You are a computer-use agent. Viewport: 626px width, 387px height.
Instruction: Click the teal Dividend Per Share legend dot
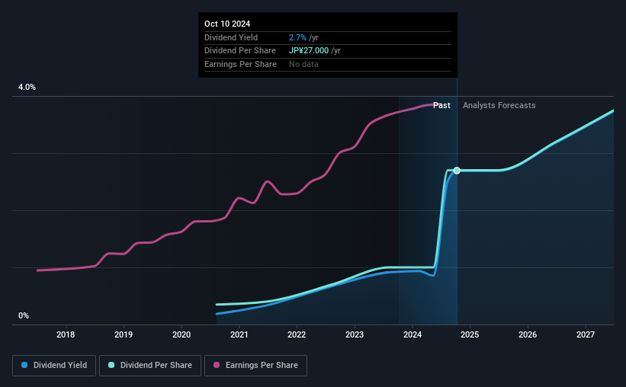click(111, 365)
